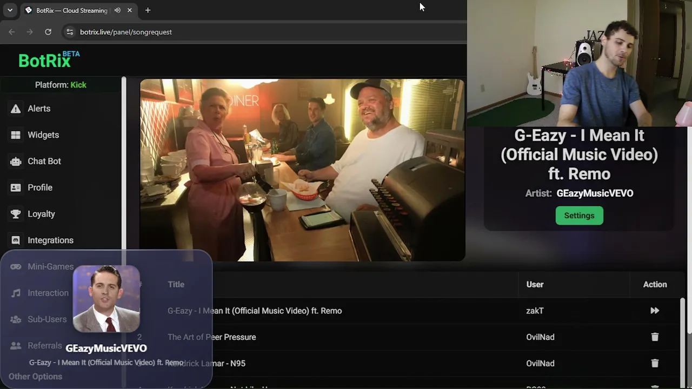Click the Settings button under the artist name
This screenshot has width=692, height=389.
point(579,216)
